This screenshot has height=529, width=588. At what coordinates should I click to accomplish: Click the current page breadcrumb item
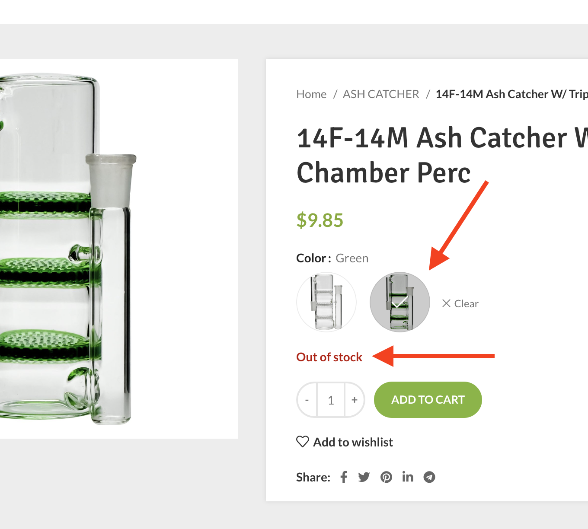click(x=511, y=94)
